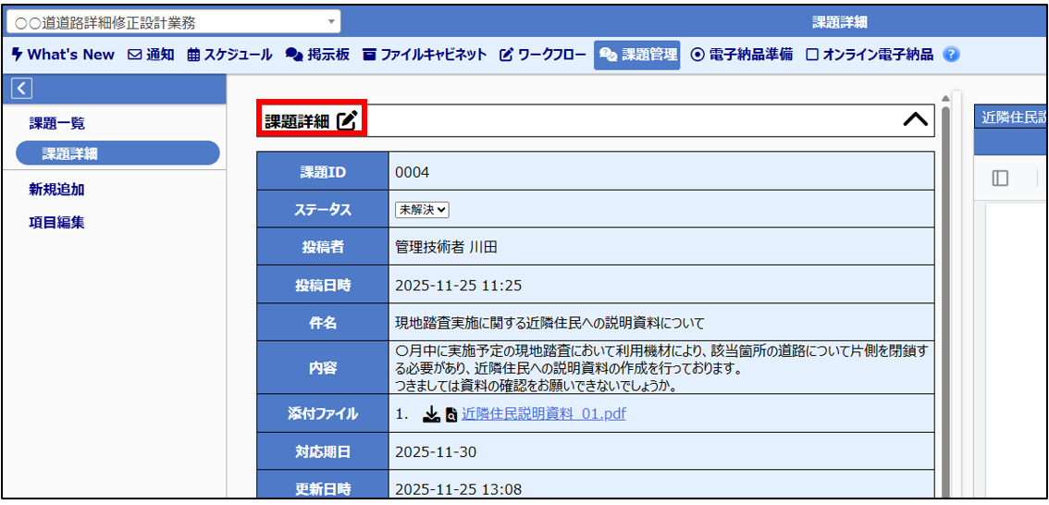Click 新規追加 in the sidebar

57,190
